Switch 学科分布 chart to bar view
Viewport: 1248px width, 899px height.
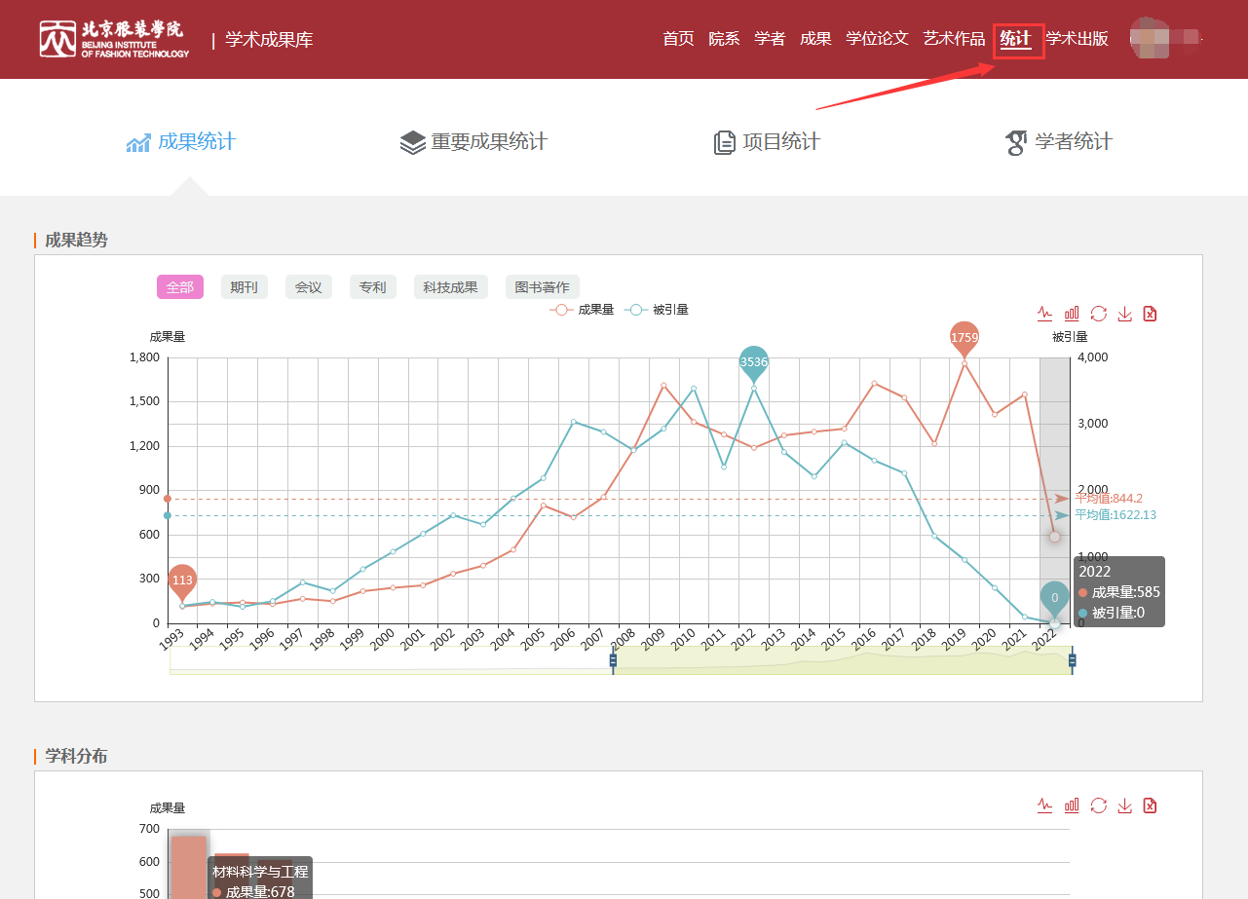[1072, 805]
